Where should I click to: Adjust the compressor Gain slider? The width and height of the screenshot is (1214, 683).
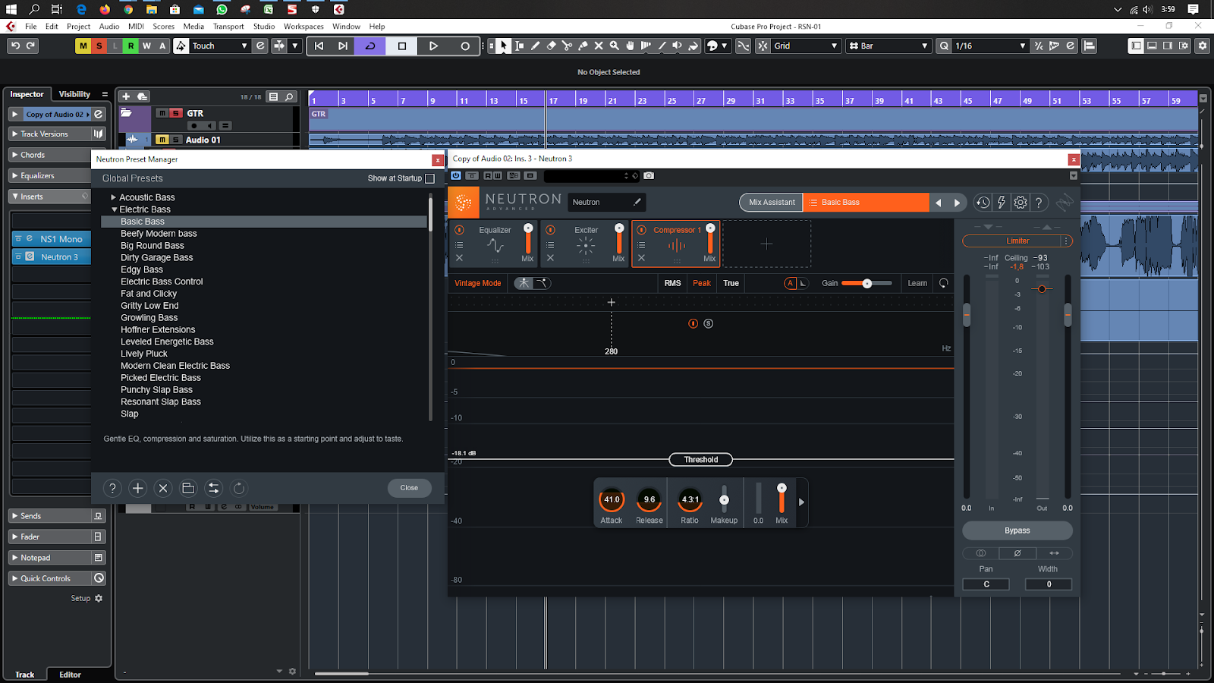point(866,283)
